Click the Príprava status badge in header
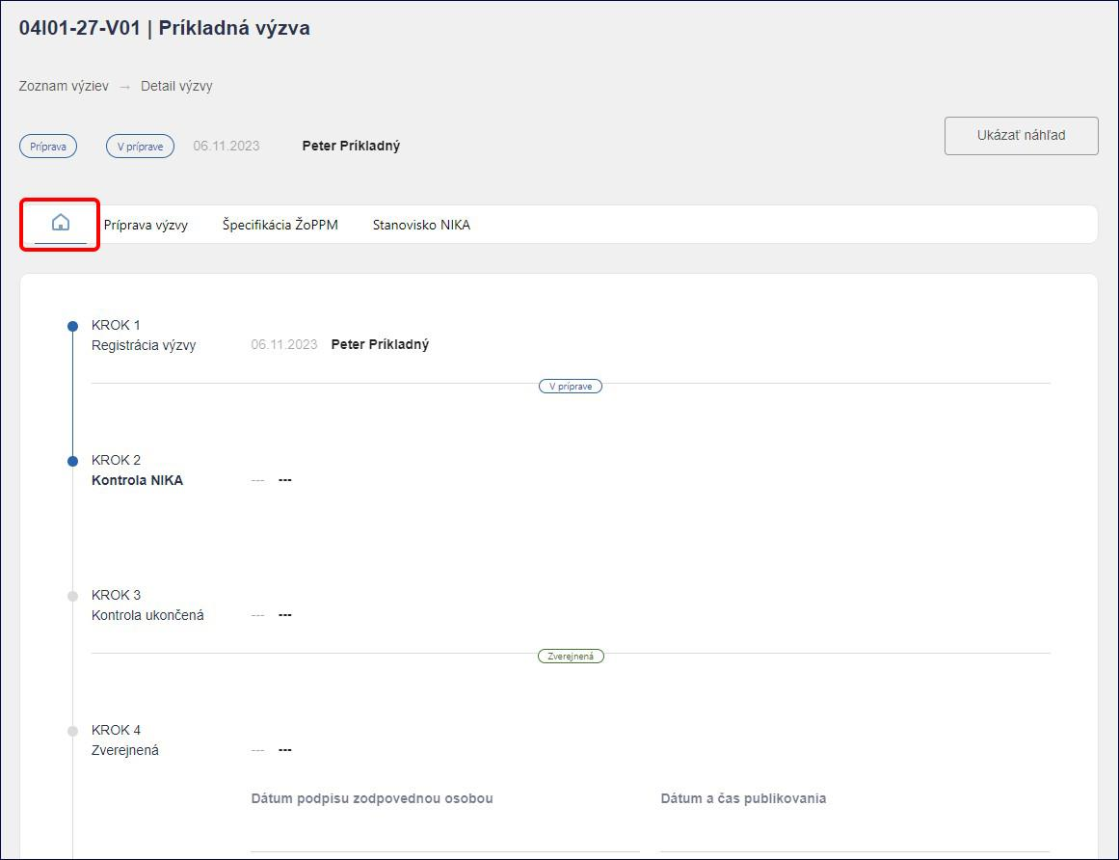This screenshot has height=860, width=1119. (48, 147)
